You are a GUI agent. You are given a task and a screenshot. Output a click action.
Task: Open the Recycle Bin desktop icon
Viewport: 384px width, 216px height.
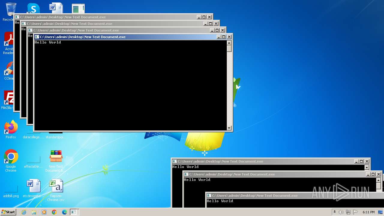click(x=10, y=9)
